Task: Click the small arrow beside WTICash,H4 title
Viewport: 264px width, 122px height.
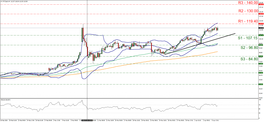Action: pyautogui.click(x=1, y=1)
